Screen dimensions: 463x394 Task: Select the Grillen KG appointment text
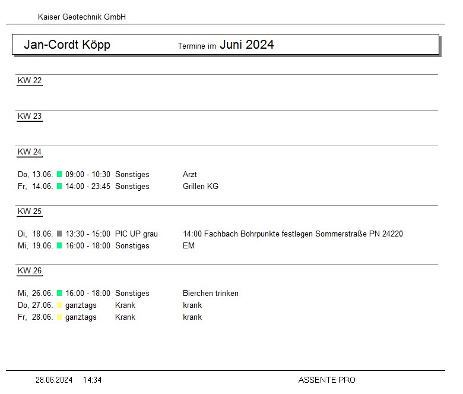(200, 187)
